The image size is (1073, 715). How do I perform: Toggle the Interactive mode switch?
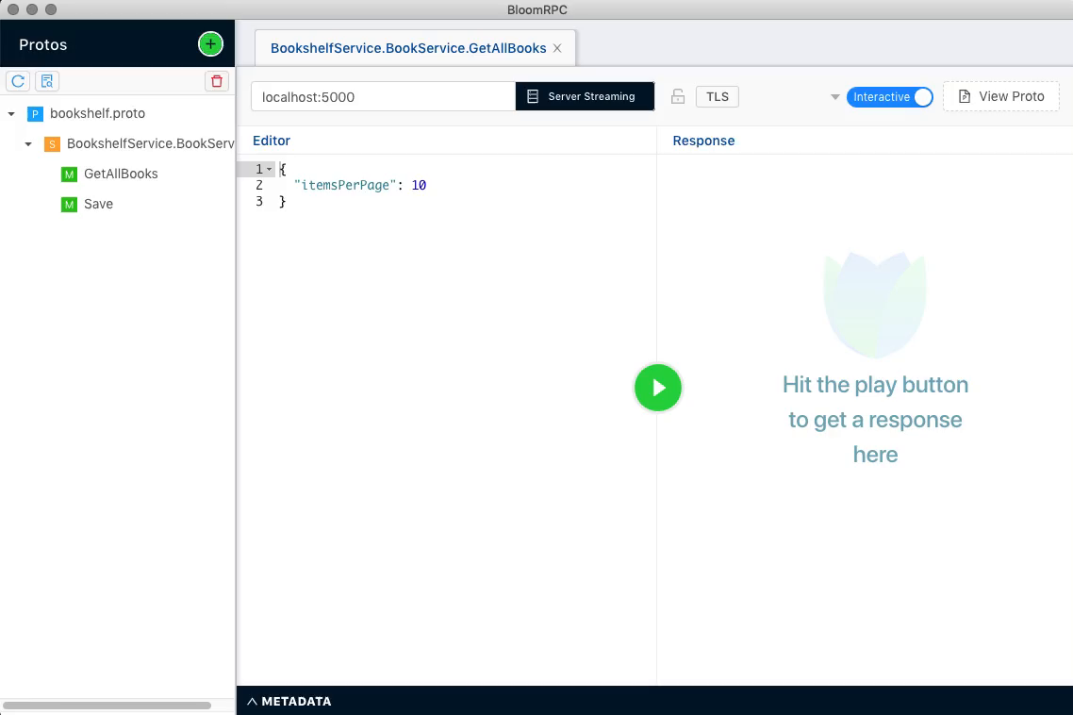click(919, 96)
